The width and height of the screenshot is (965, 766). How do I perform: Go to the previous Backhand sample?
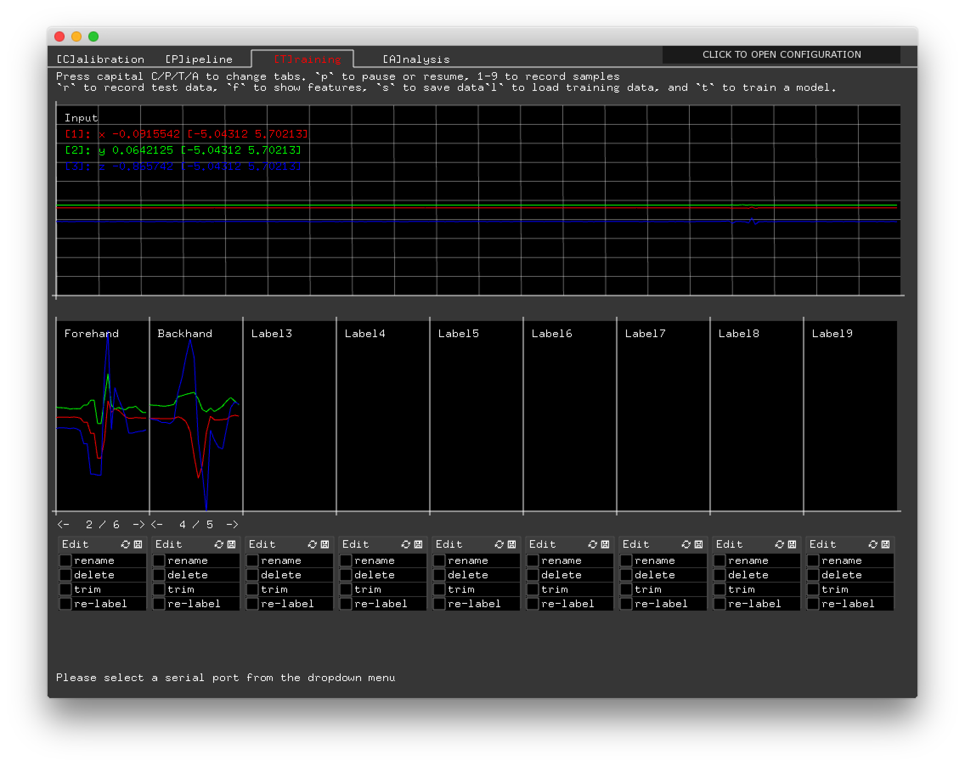coord(156,524)
